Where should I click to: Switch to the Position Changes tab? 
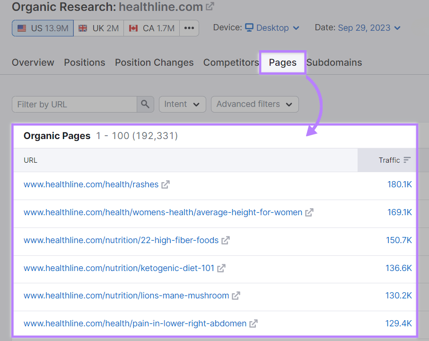click(154, 63)
